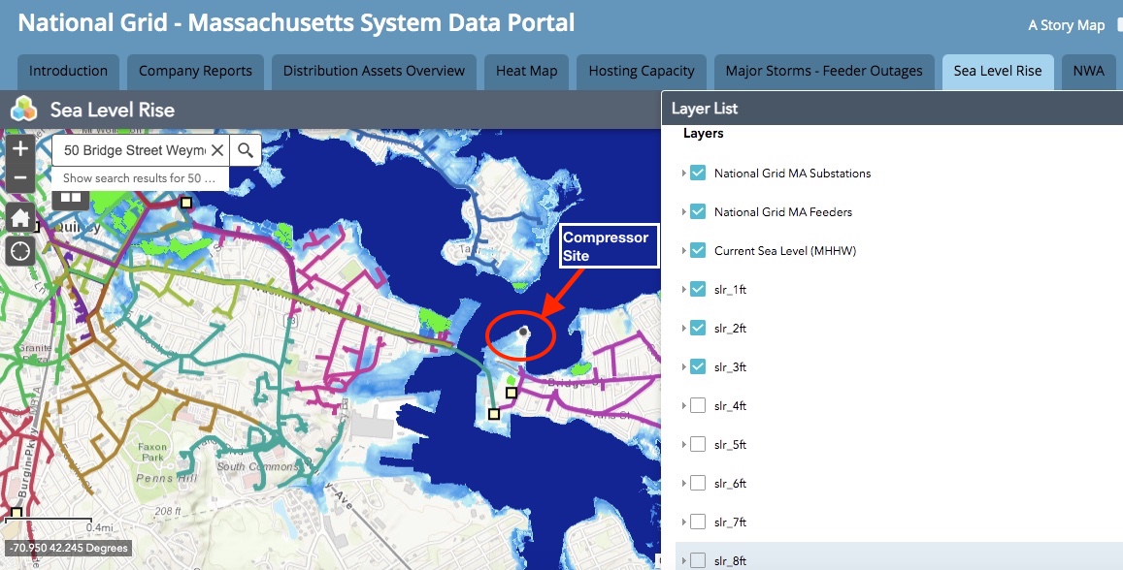Select the substation marker near Bridge Street

coord(512,393)
